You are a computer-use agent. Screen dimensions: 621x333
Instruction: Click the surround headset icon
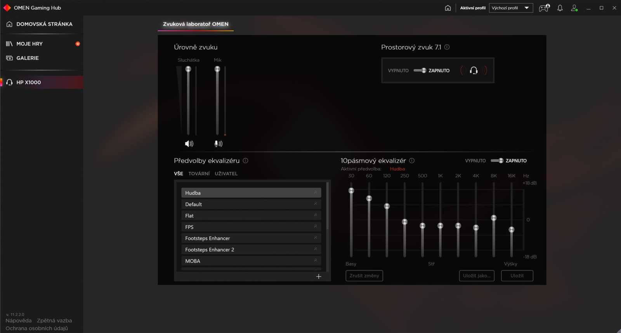pyautogui.click(x=474, y=70)
